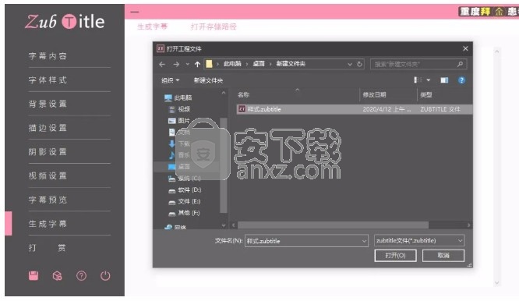Select 此电脑 in the navigation tree

[x=178, y=97]
